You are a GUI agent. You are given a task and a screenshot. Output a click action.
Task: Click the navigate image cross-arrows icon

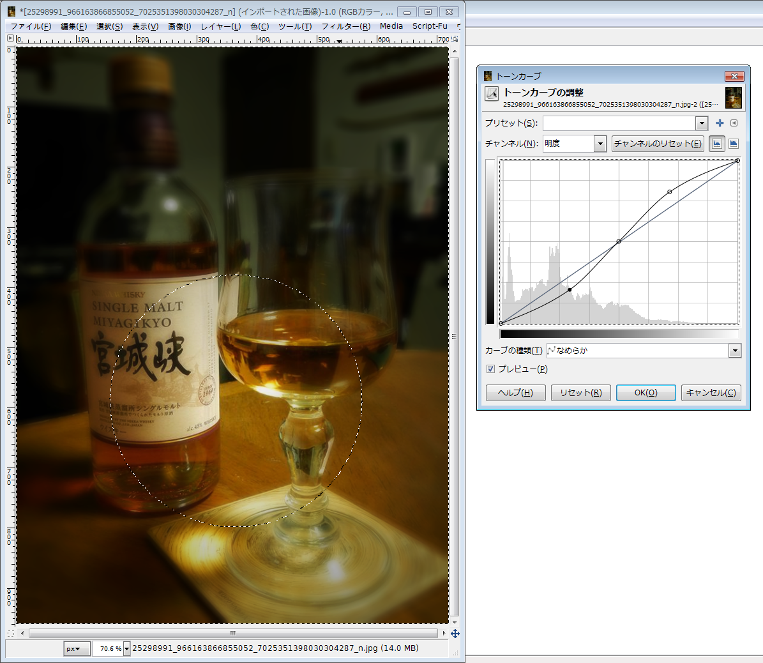tap(455, 634)
